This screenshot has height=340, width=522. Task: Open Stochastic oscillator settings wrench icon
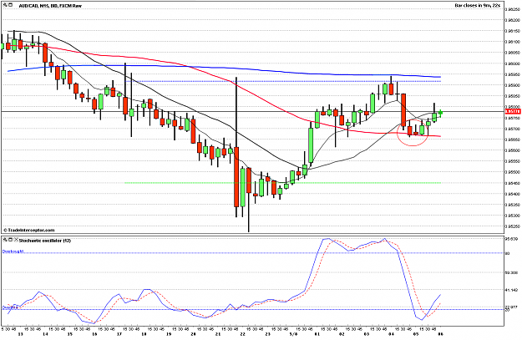4,240
